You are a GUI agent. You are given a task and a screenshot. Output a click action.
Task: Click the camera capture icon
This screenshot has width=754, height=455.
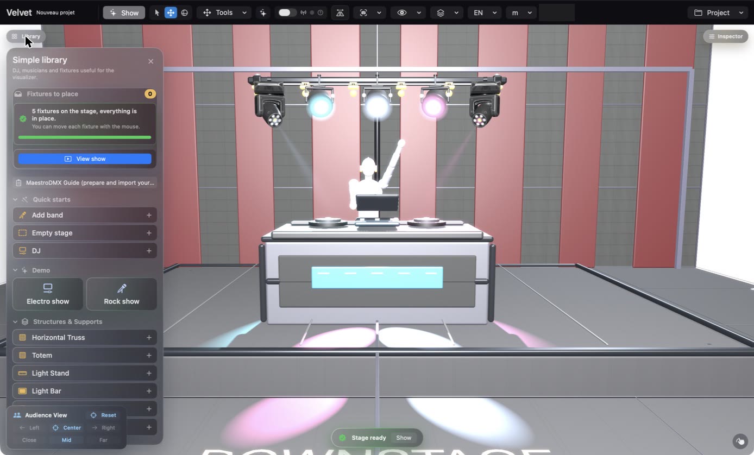tap(363, 12)
